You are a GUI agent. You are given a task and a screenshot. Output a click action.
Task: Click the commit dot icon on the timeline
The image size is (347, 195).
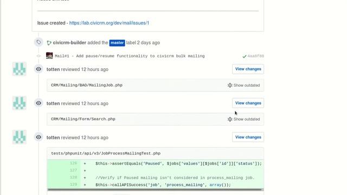[38, 56]
